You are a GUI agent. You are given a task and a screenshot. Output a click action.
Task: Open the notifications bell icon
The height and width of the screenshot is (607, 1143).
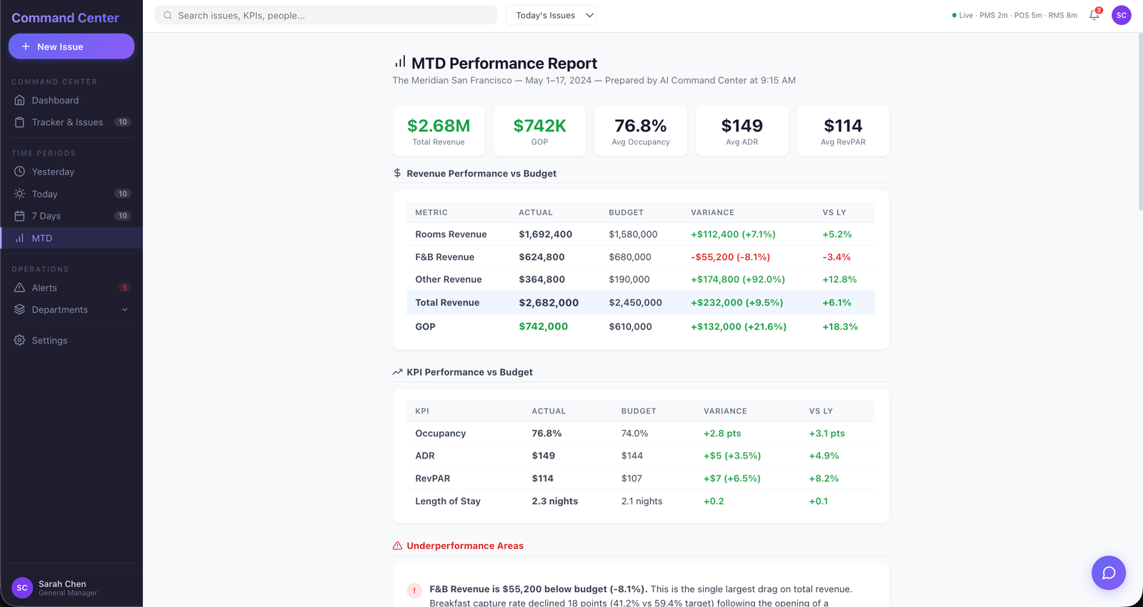[1094, 15]
